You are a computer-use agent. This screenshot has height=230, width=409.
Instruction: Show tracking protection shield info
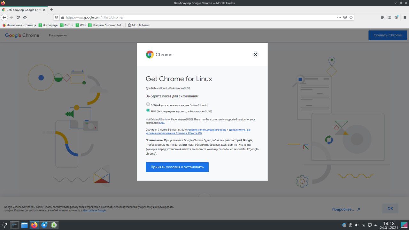point(57,18)
